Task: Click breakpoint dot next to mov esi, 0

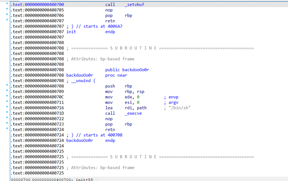Action: coord(7,102)
